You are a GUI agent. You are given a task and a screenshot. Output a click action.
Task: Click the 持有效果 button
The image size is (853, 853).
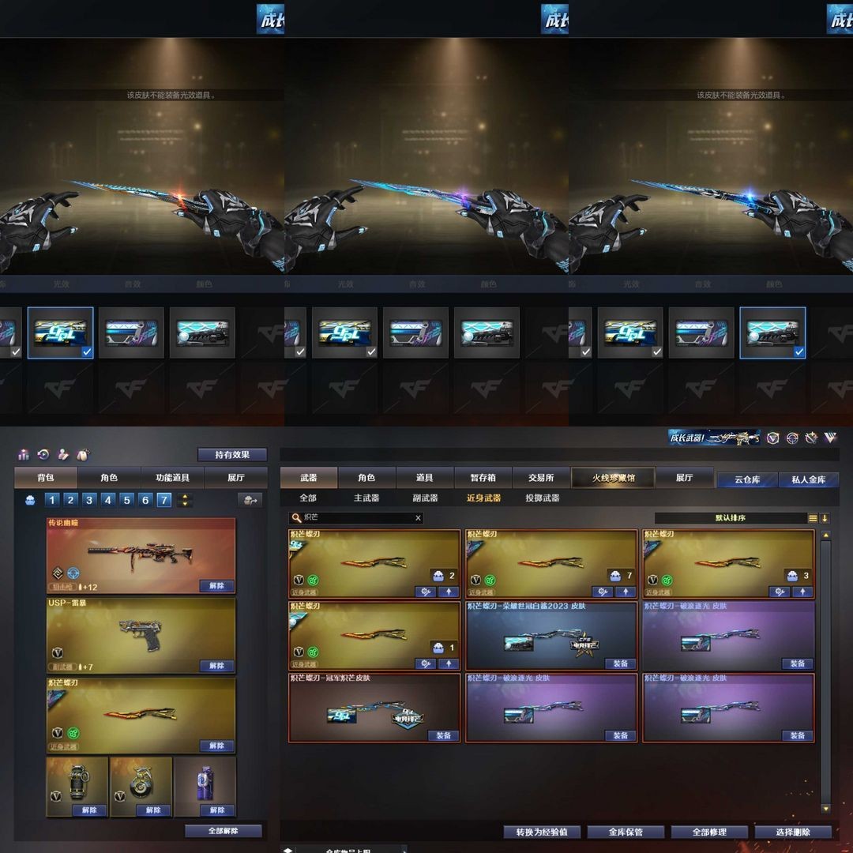232,454
